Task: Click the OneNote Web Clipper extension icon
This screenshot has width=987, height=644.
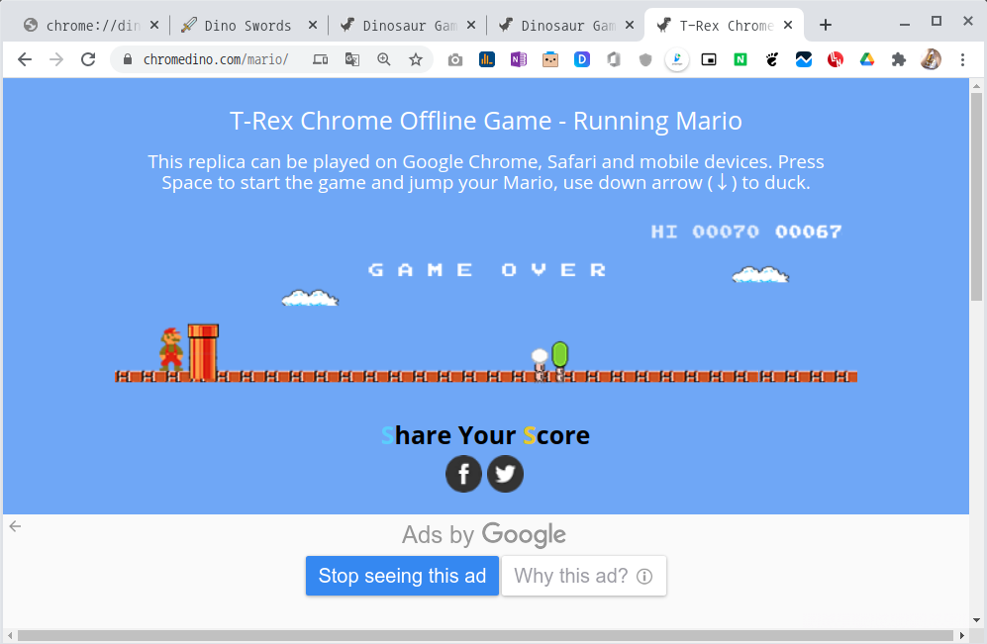Action: pos(518,59)
